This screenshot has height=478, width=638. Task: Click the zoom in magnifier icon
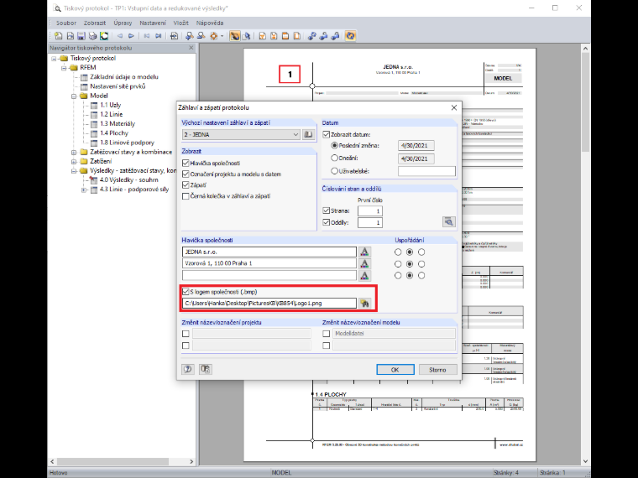[x=189, y=36]
